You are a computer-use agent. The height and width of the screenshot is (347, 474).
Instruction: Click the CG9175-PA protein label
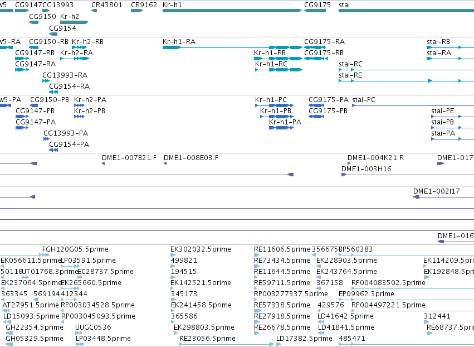(x=329, y=100)
